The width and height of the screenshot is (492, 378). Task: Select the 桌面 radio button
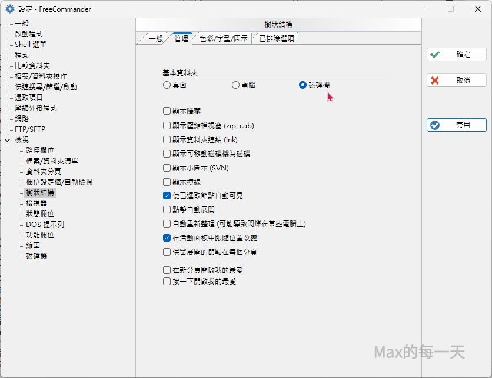(167, 85)
